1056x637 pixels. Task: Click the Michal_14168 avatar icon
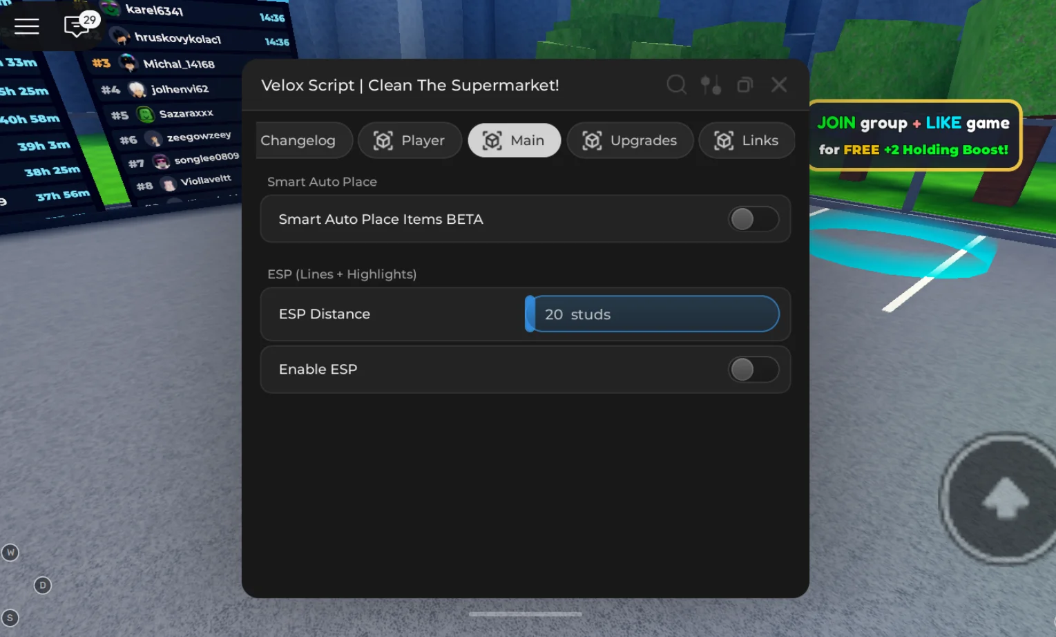point(128,63)
